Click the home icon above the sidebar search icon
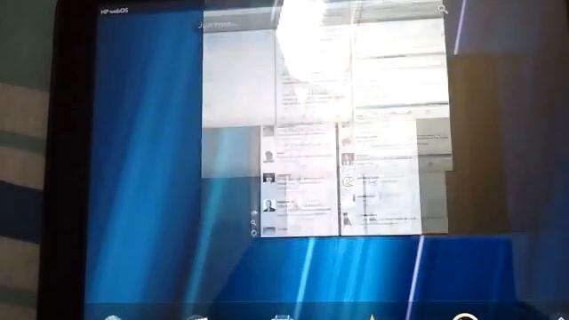Image resolution: width=569 pixels, height=320 pixels. 254,213
